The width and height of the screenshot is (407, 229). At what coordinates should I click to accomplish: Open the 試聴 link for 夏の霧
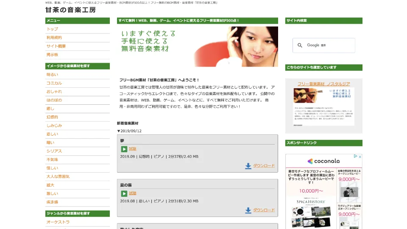(x=133, y=193)
